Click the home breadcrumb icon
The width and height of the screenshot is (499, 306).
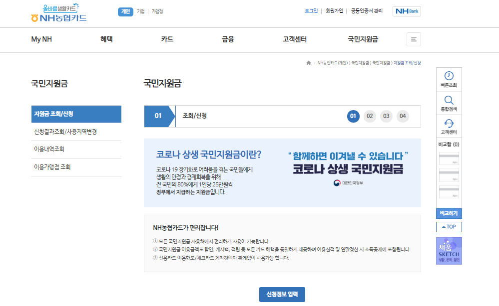(x=308, y=63)
